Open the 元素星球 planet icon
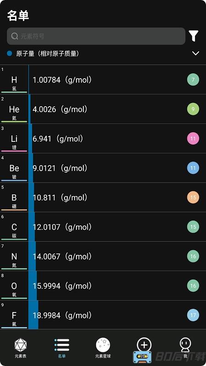The height and width of the screenshot is (366, 206). 103,345
